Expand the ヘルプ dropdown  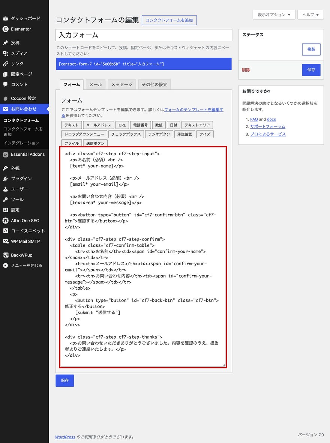(310, 15)
